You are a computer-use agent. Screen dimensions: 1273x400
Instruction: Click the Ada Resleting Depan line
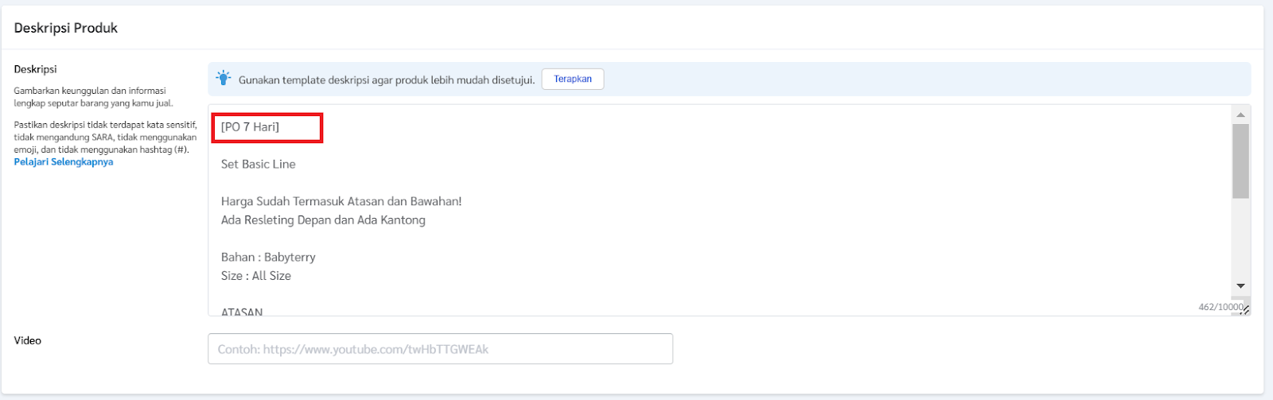[x=323, y=220]
